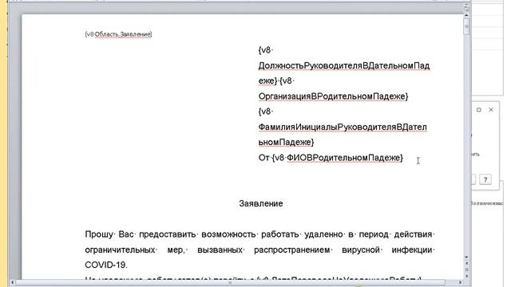Click the word 'ограничительных' in the paragraph
This screenshot has height=287, width=511.
point(120,250)
